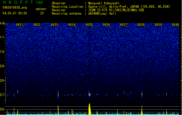Click the Receiving Location label
This screenshot has height=115, width=182.
67,7
